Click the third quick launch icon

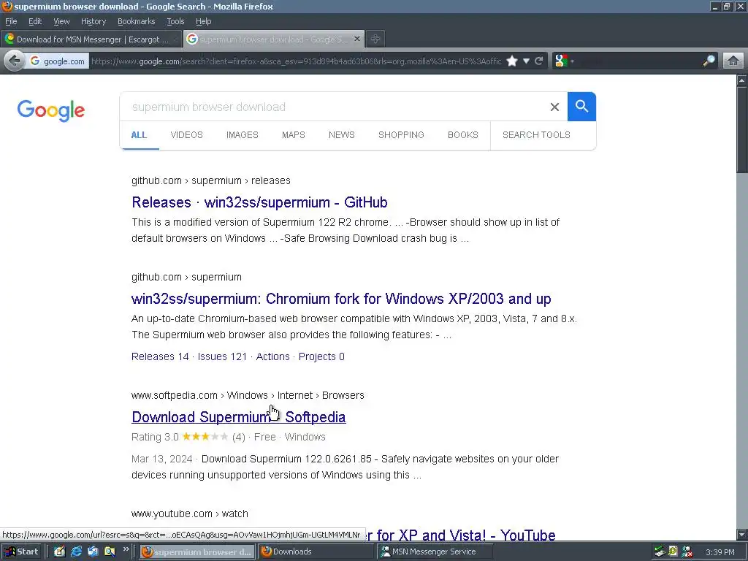point(93,552)
